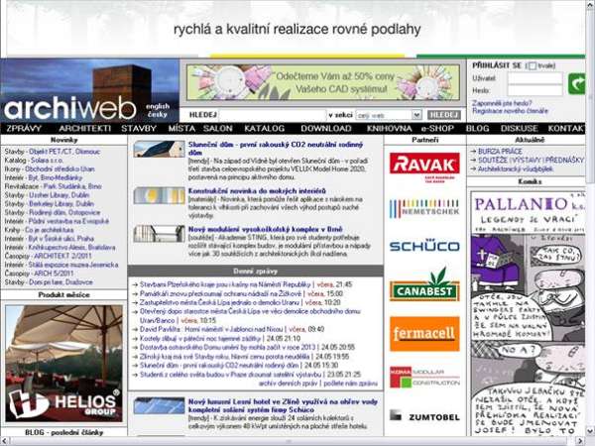
Task: Open the SALON menu
Action: pyautogui.click(x=217, y=129)
